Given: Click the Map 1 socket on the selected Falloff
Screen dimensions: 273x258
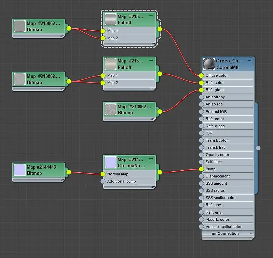Looking at the screenshot, I should click(103, 31).
